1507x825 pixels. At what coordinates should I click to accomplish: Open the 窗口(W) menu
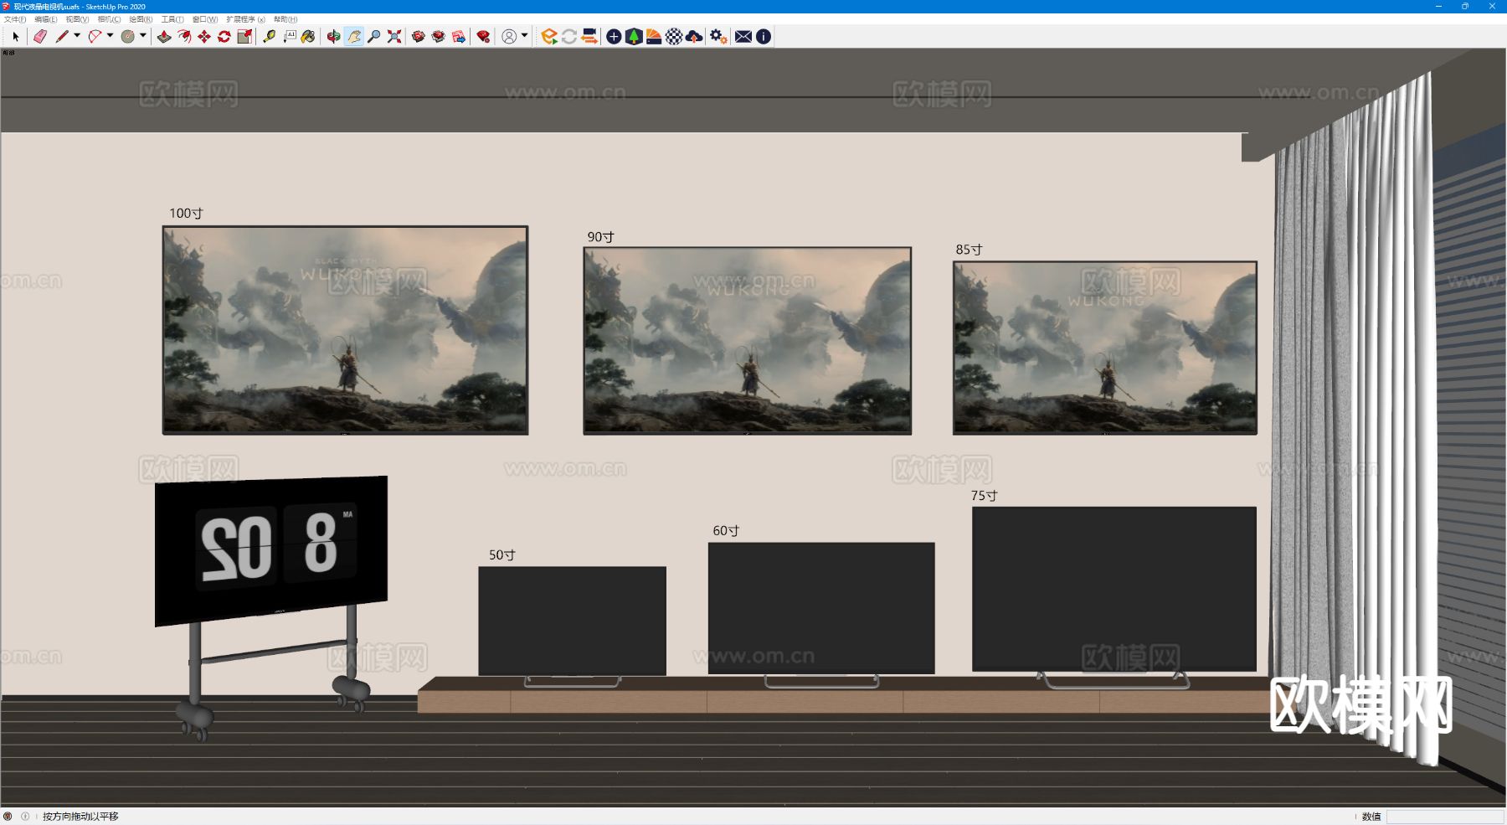205,19
